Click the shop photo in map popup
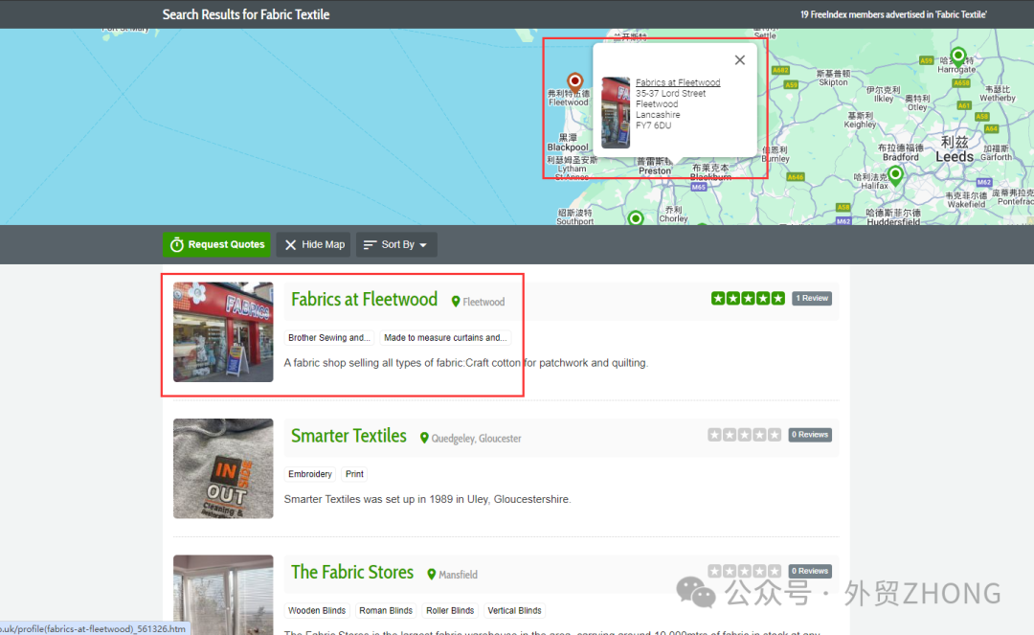The width and height of the screenshot is (1034, 635). point(616,113)
